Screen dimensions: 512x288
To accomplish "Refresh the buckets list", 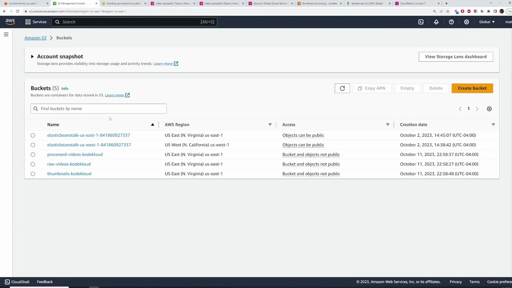I will tap(342, 88).
